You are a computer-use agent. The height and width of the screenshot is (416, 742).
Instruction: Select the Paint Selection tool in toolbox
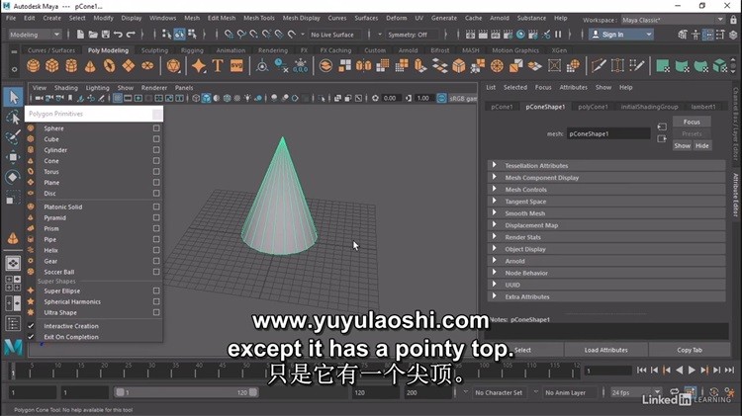tap(13, 137)
